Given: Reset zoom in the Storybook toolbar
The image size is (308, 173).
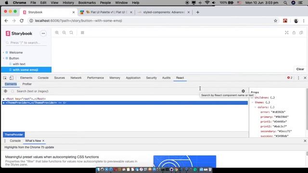Looking at the screenshot, I should tap(71, 33).
